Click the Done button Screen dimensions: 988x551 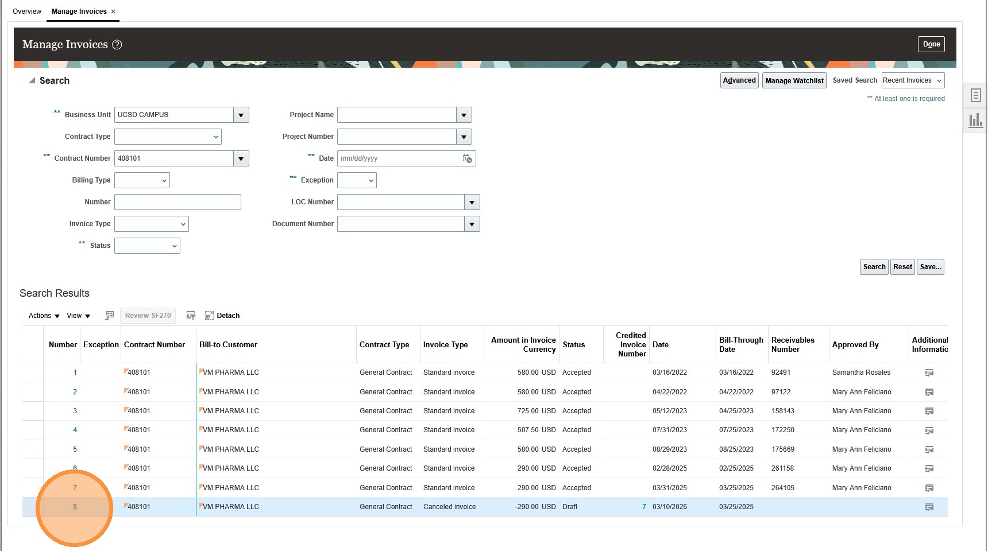coord(931,44)
